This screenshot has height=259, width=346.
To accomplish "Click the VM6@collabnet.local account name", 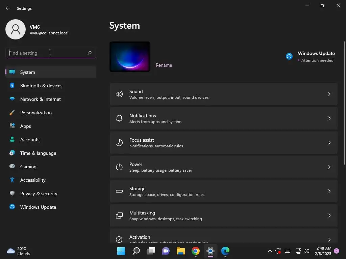I will click(x=49, y=33).
